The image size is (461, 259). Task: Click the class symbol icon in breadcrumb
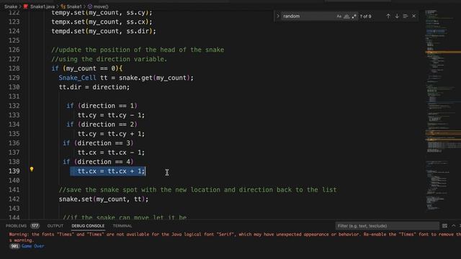[63, 6]
